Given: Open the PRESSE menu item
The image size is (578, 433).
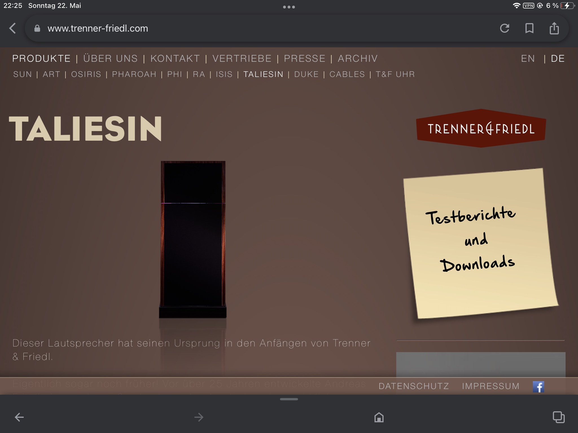Looking at the screenshot, I should point(305,58).
